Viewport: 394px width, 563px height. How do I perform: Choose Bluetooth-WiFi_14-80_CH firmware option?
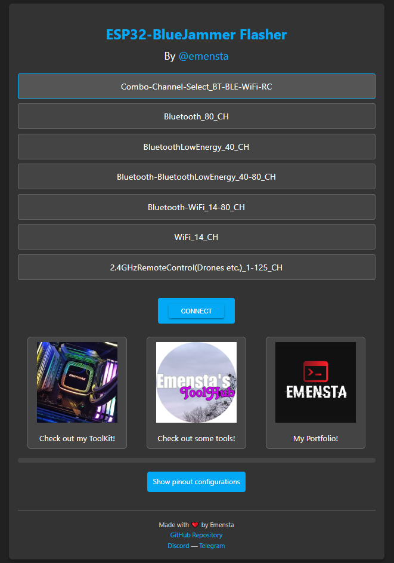point(197,207)
